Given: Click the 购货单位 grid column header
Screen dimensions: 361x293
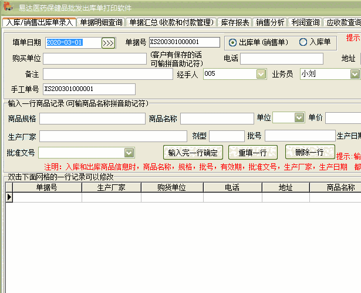Looking at the screenshot, I should 172,187.
